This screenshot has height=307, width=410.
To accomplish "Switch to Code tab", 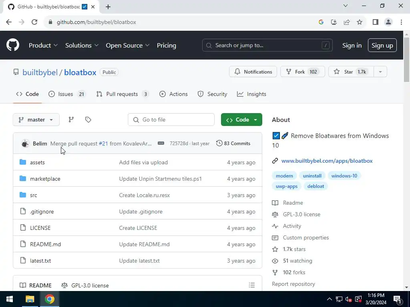I will (28, 94).
